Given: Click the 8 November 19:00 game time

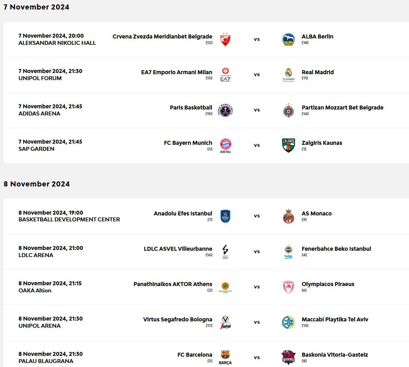Looking at the screenshot, I should pyautogui.click(x=51, y=213).
